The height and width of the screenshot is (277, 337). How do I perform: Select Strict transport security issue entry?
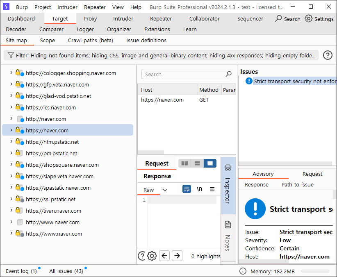coord(294,81)
